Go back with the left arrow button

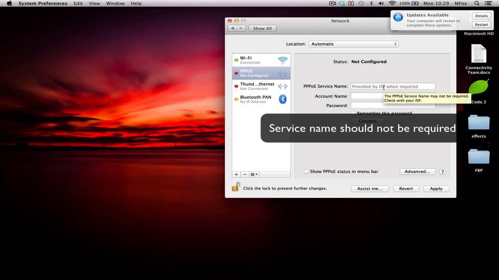(x=232, y=28)
